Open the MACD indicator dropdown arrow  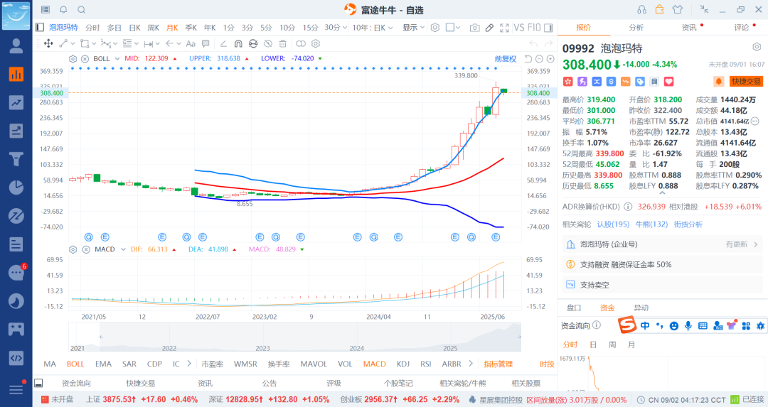tap(123, 249)
